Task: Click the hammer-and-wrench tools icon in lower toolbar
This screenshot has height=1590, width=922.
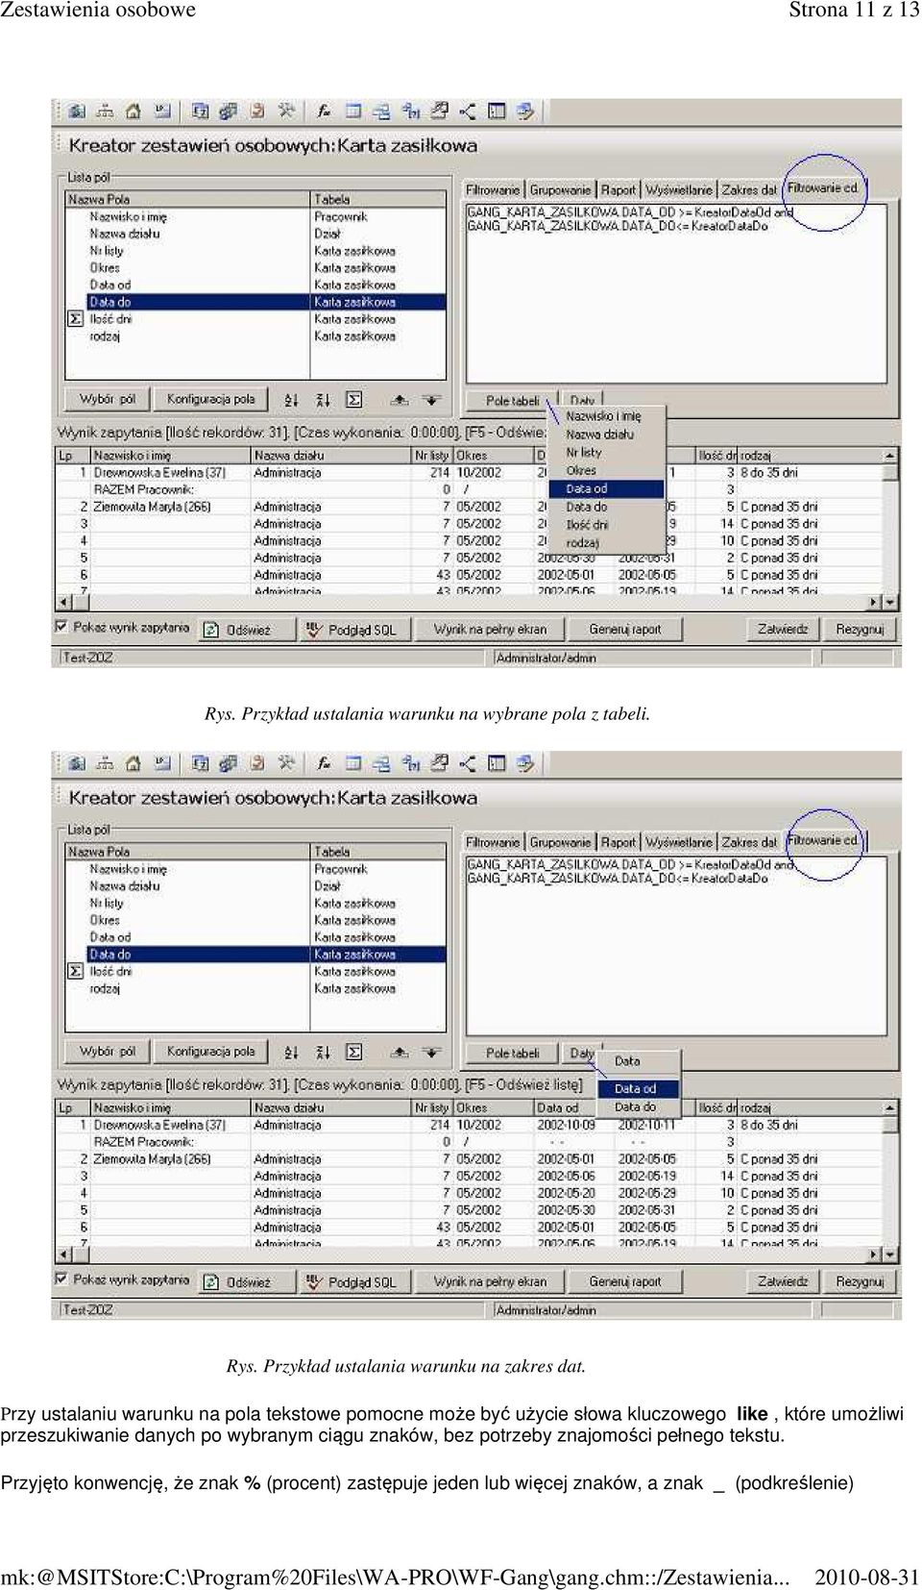Action: [x=285, y=764]
